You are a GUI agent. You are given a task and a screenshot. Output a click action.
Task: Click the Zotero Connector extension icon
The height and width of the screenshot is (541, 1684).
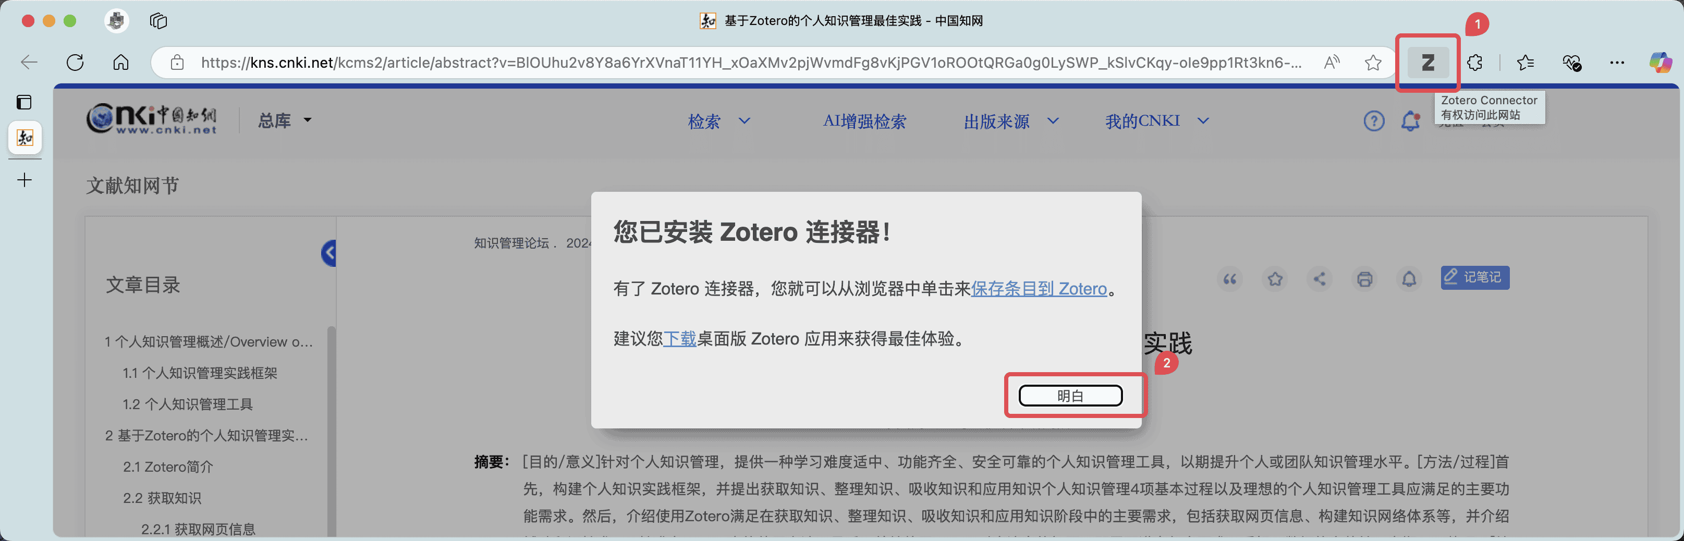(1427, 62)
